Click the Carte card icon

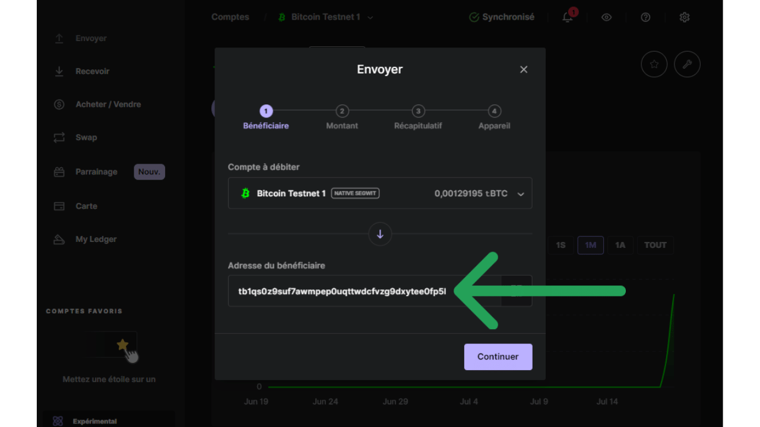click(x=59, y=206)
